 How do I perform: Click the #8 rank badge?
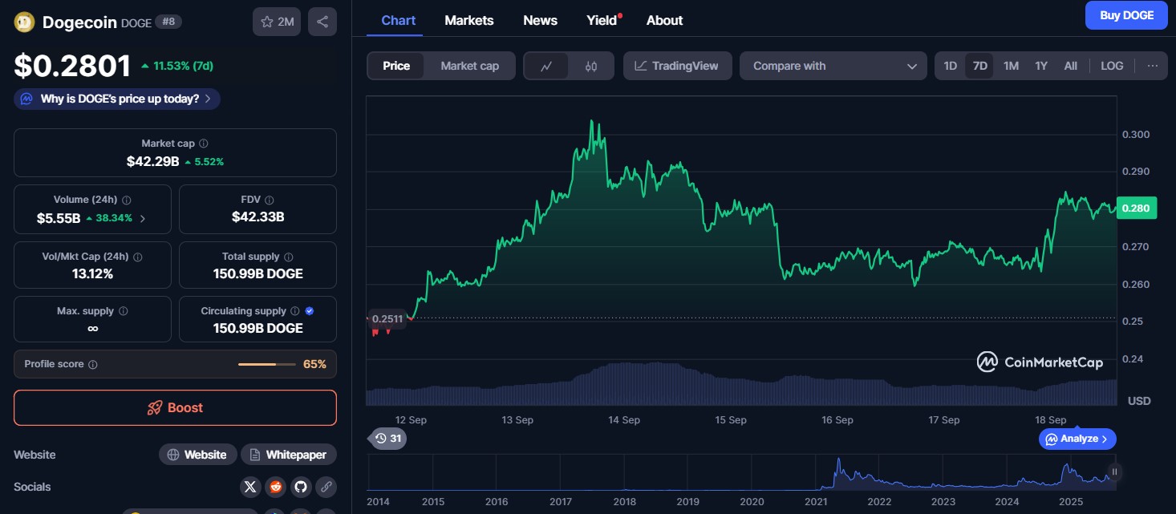click(168, 22)
